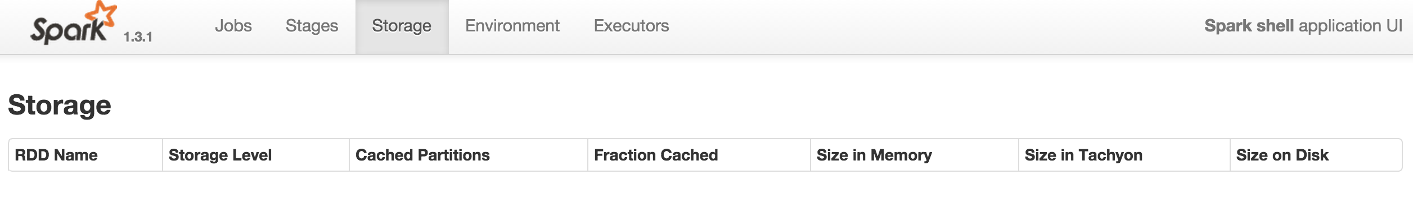Open the Jobs tab
1413x211 pixels.
[x=233, y=26]
